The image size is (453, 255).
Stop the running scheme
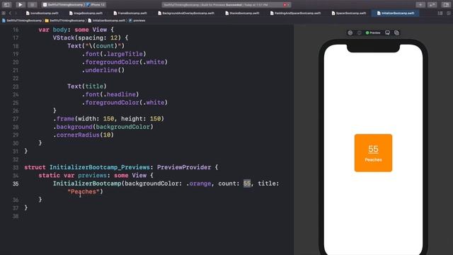click(x=33, y=5)
